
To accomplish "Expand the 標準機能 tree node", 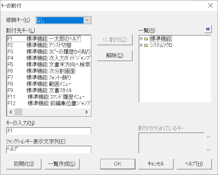I will pyautogui.click(x=141, y=39).
